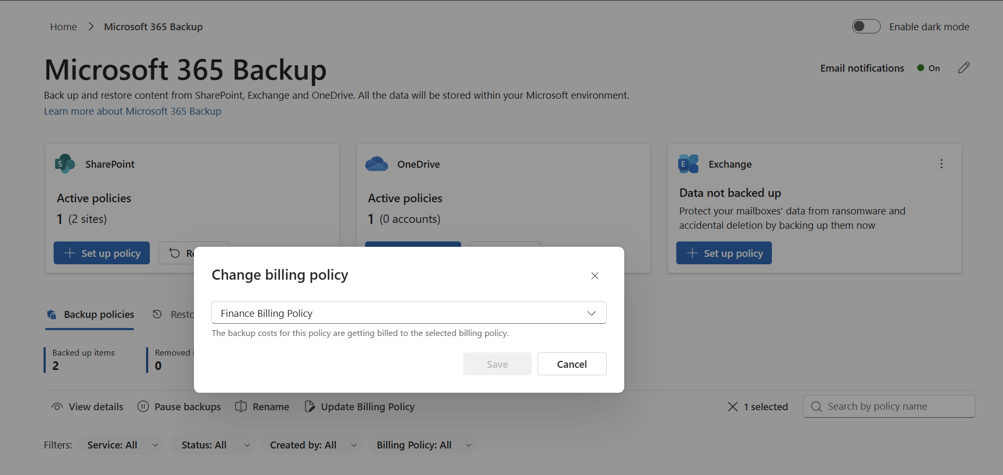Rename the selected policy

tap(262, 407)
